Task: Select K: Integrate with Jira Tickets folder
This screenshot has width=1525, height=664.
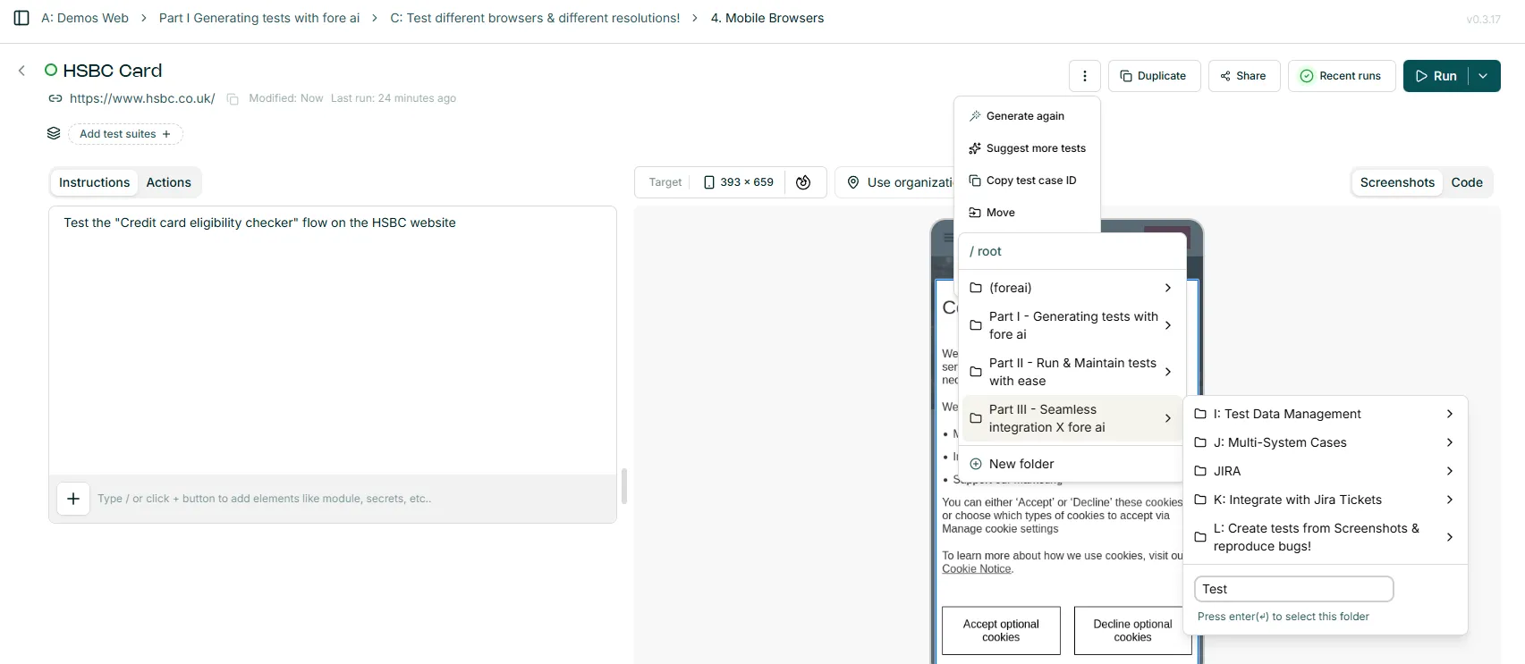Action: tap(1325, 500)
